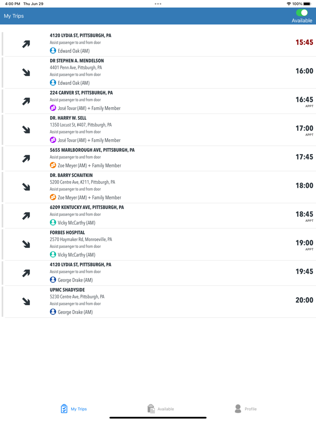
Task: Open the 18:00 Dr. Barry Schaitkin appointment
Action: (158, 187)
